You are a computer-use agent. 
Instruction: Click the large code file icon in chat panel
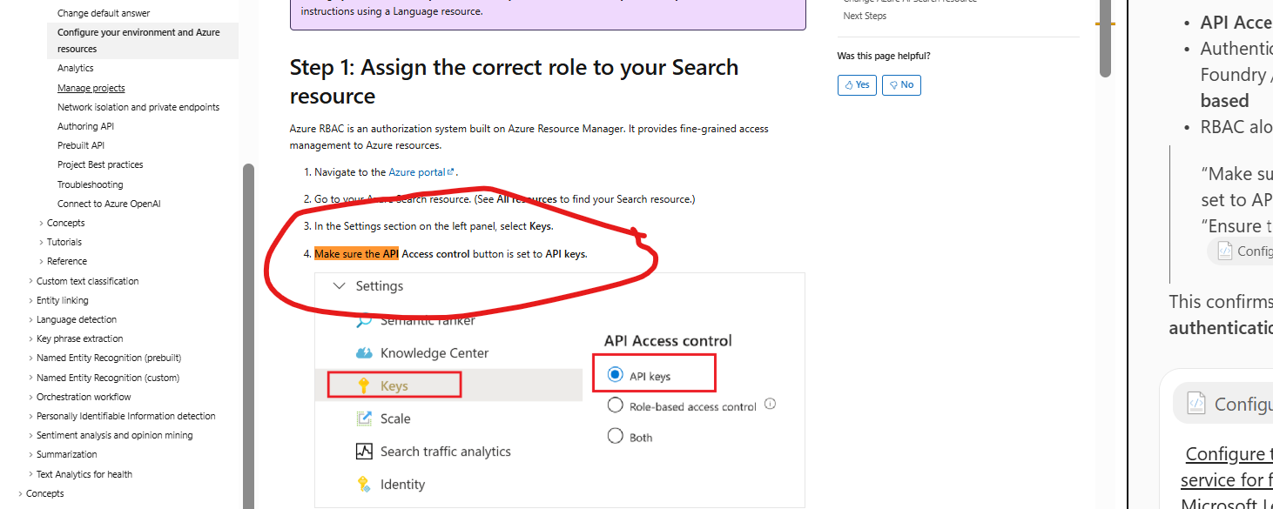pos(1196,404)
